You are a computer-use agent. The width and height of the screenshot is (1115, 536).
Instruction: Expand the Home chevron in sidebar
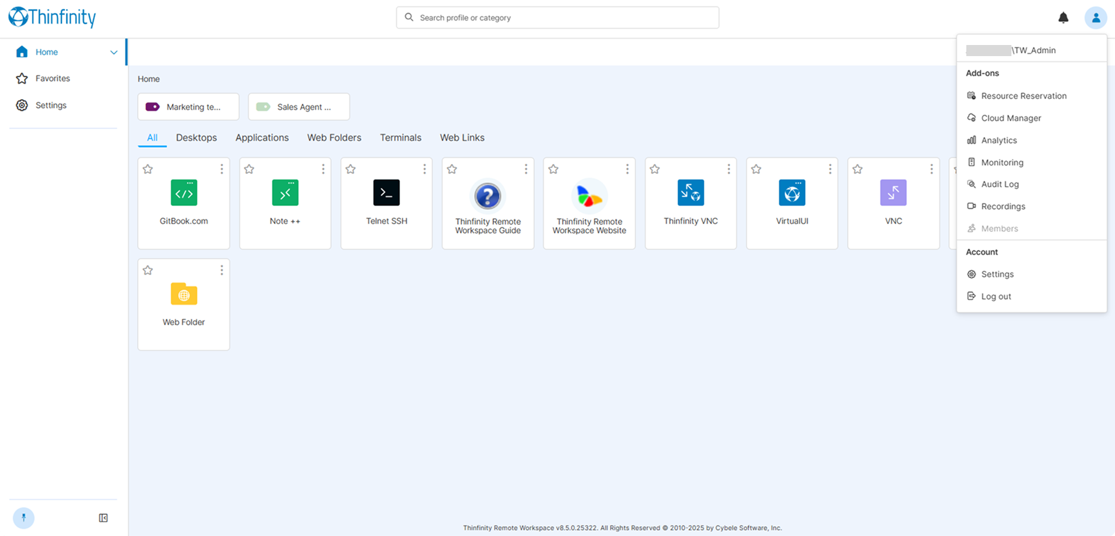point(114,53)
